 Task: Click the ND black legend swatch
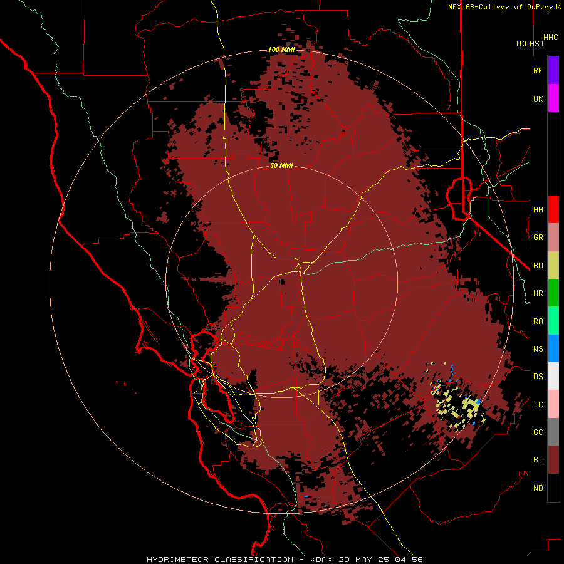(x=553, y=488)
